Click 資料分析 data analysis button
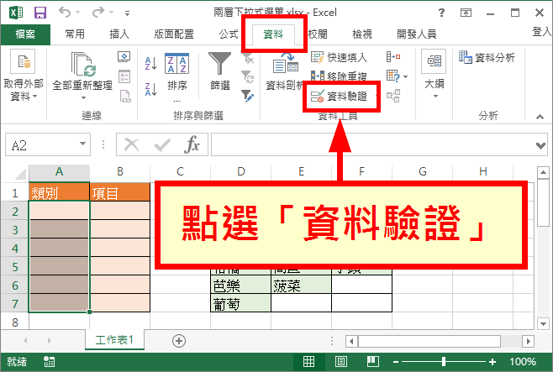Viewport: 553px width, 372px height. (x=487, y=57)
